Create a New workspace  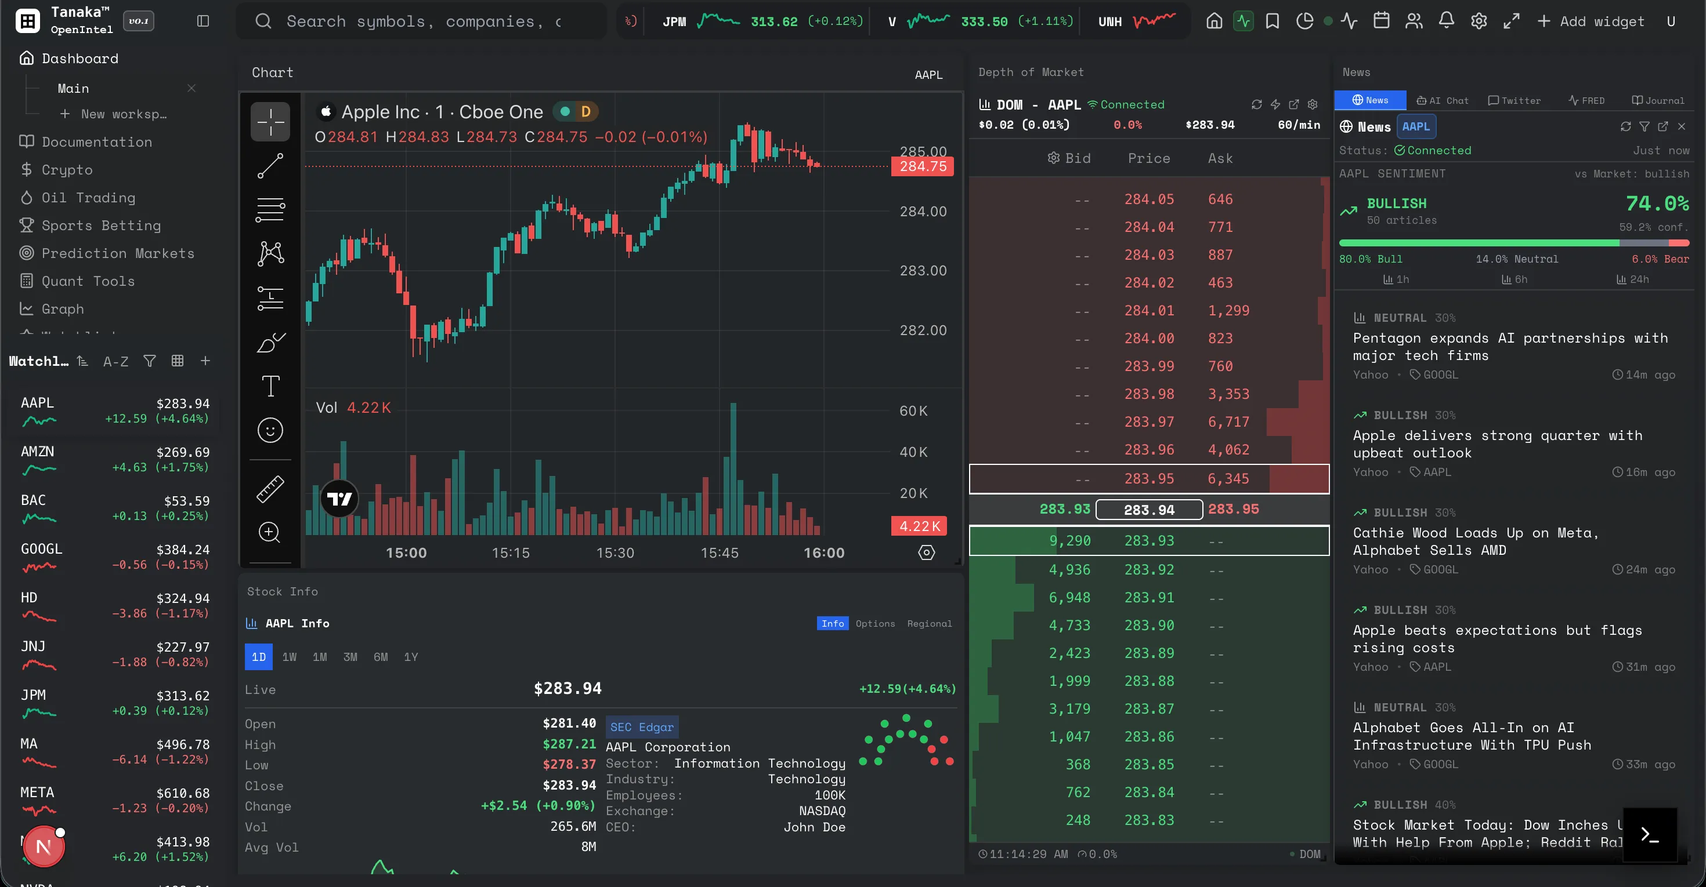(113, 114)
